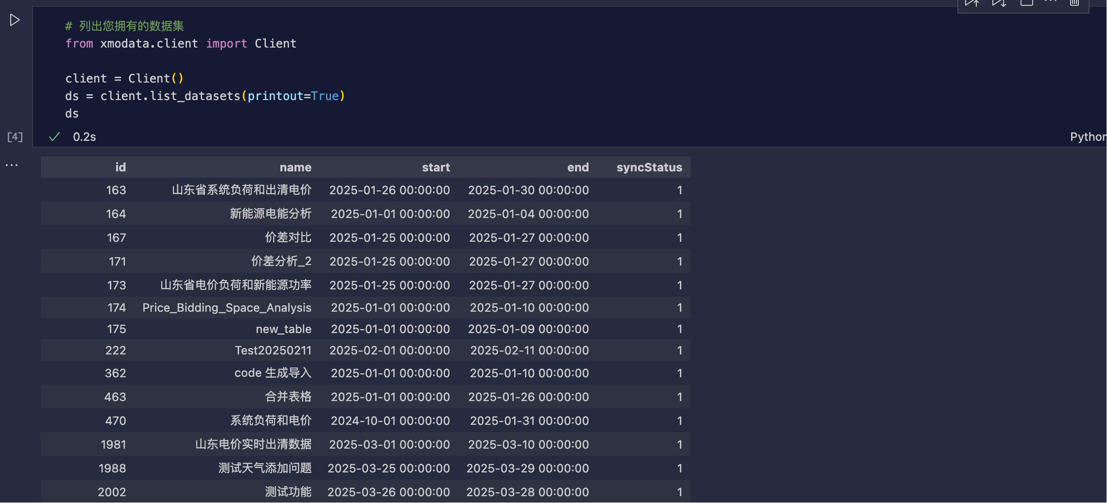Click the row with id 1981
The width and height of the screenshot is (1107, 503).
tap(365, 444)
